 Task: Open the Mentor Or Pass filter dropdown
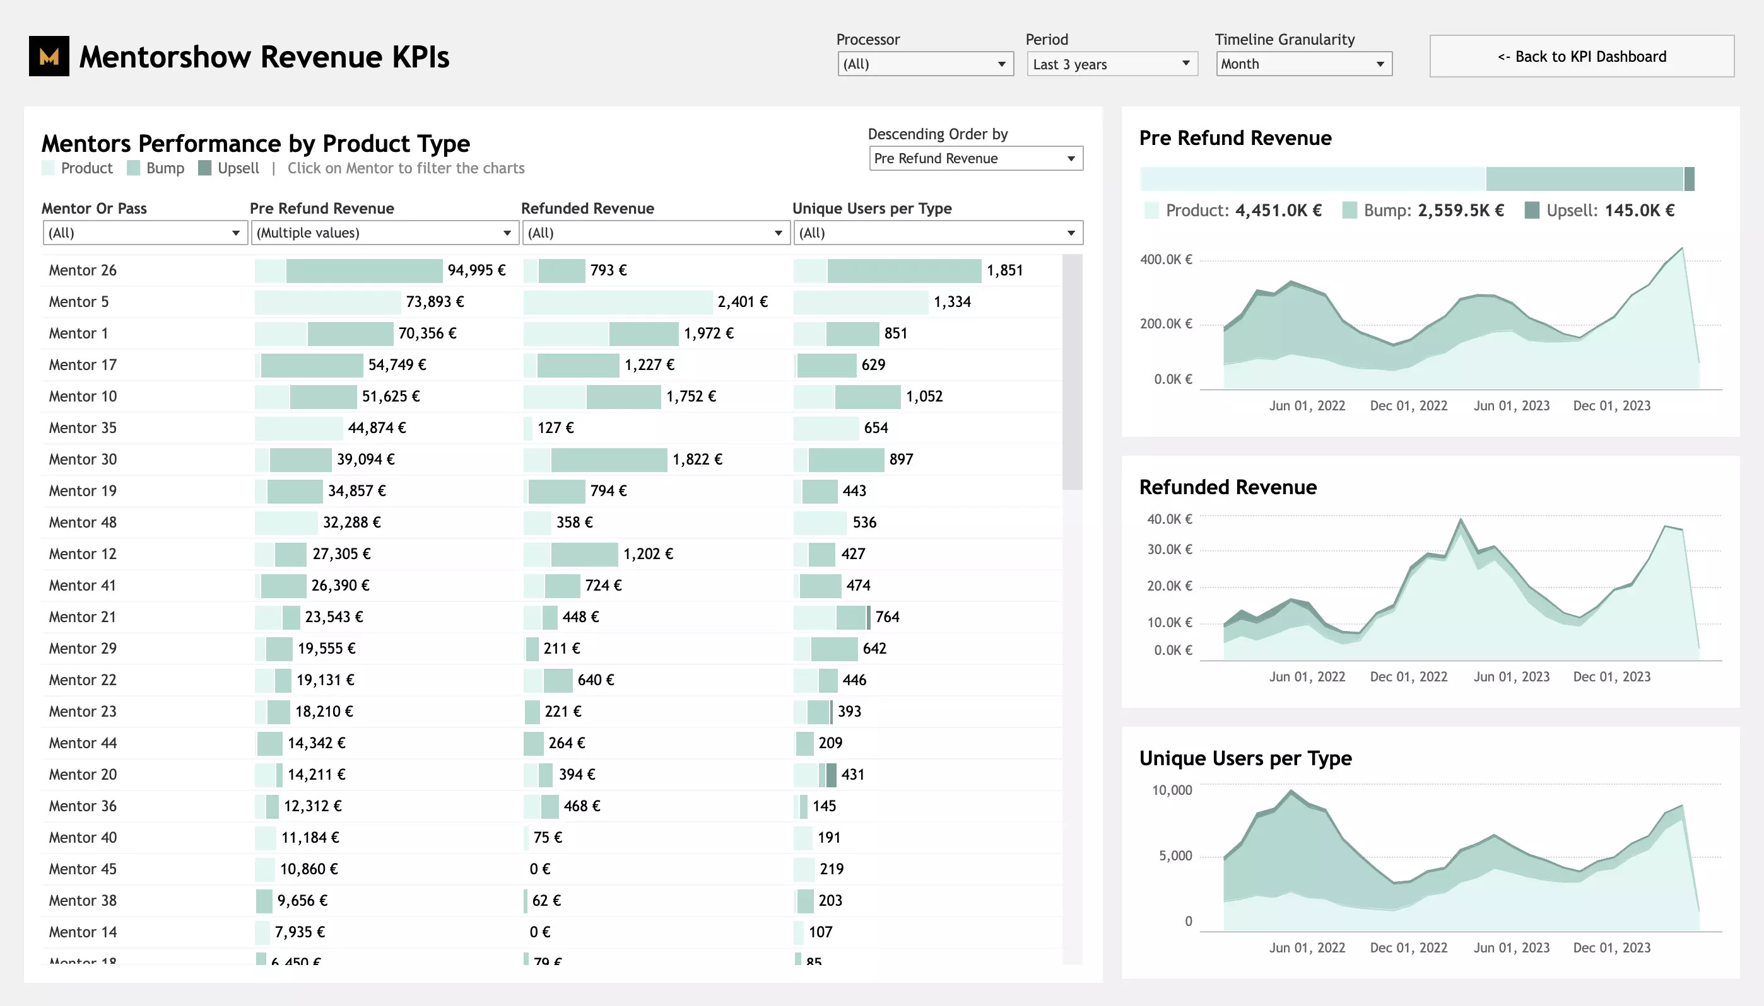coord(144,233)
